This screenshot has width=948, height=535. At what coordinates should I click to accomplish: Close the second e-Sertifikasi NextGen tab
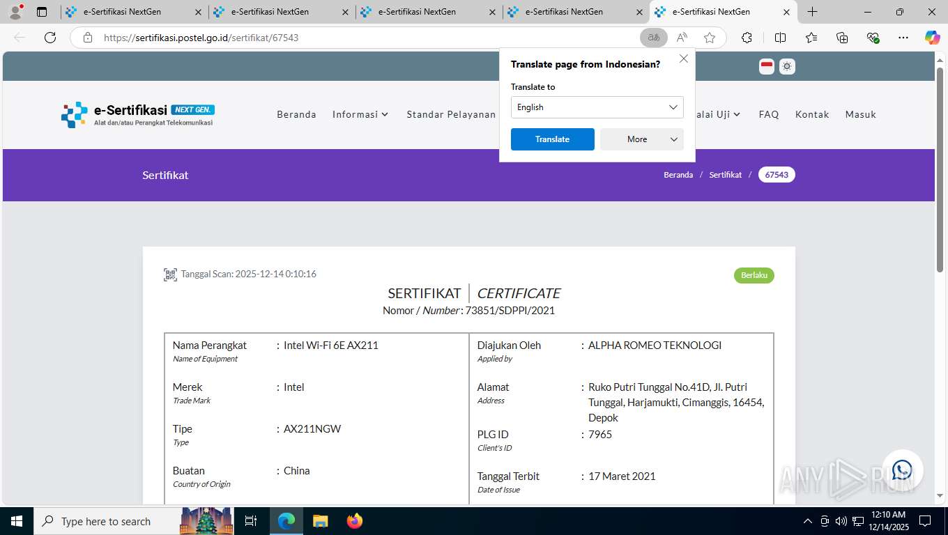345,12
